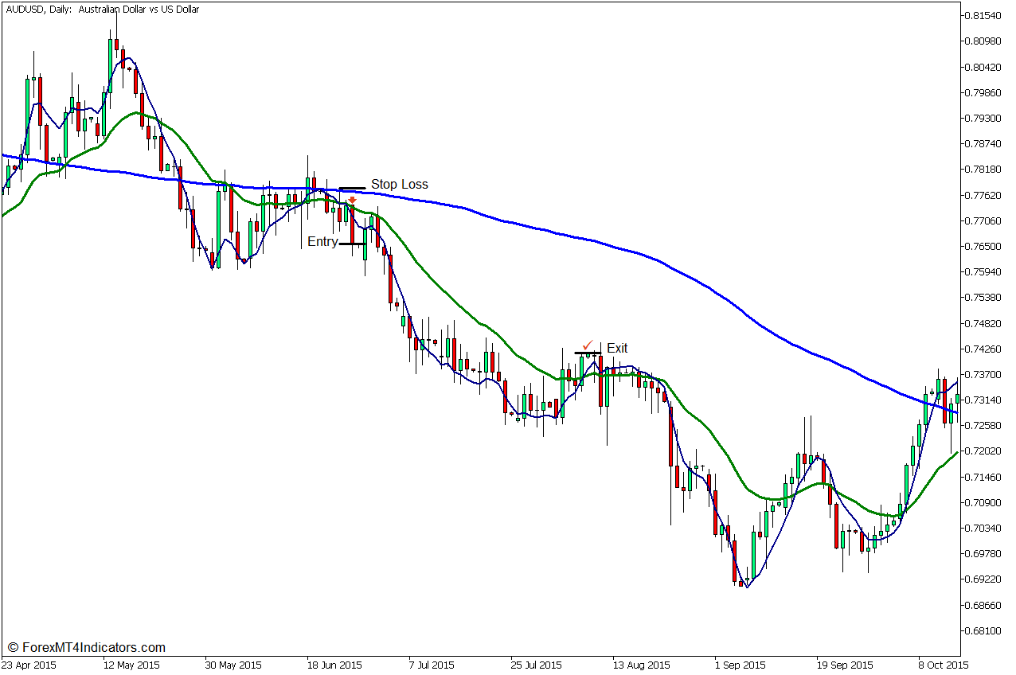Click the 23 Apr 2015 date label
1016x675 pixels.
(x=29, y=665)
